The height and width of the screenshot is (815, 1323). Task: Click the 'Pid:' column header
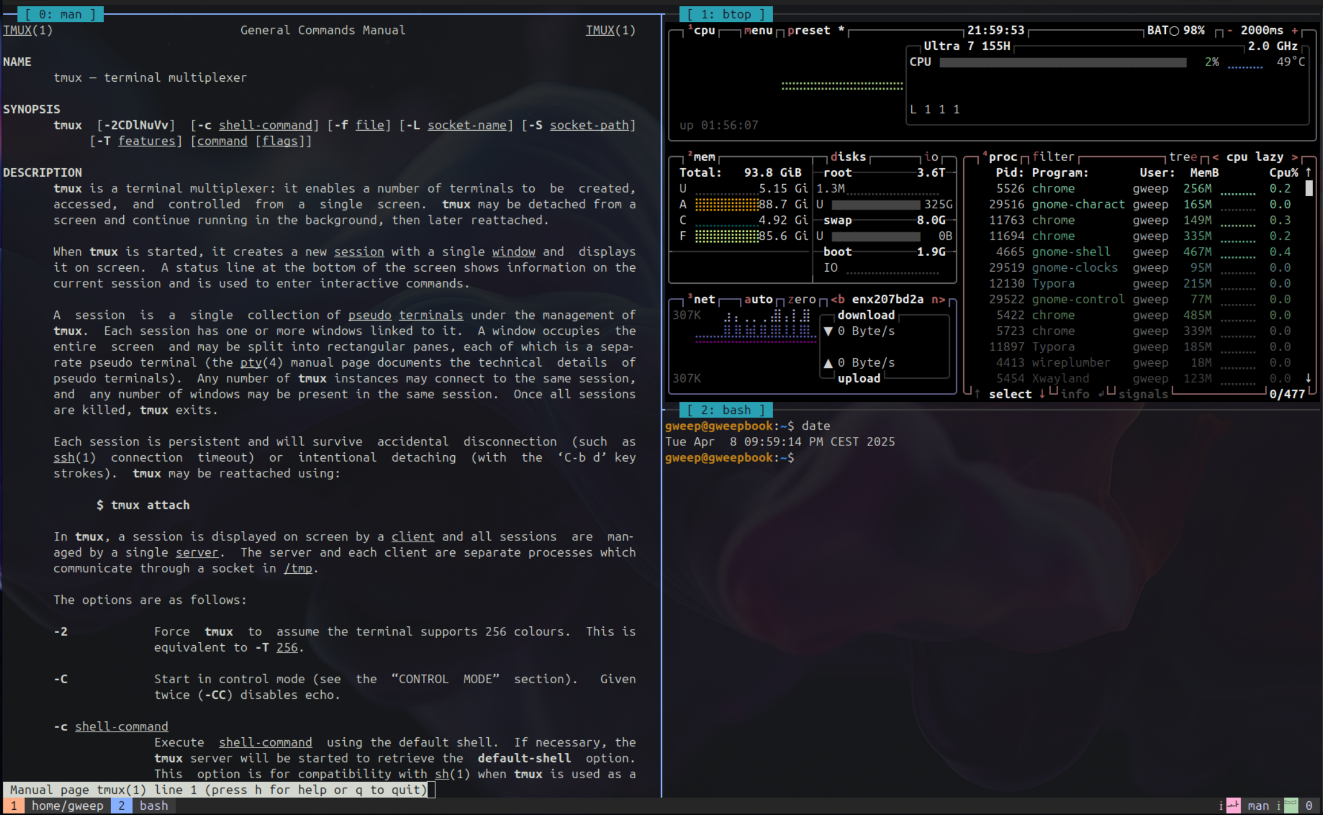click(x=1010, y=173)
